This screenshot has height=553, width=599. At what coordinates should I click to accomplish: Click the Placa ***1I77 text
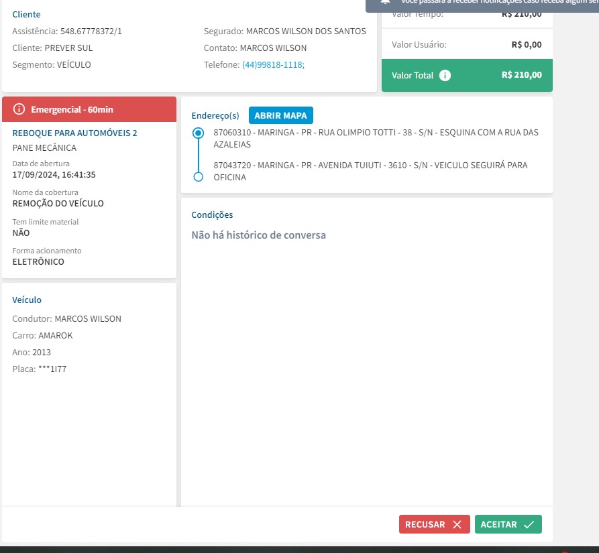point(40,369)
